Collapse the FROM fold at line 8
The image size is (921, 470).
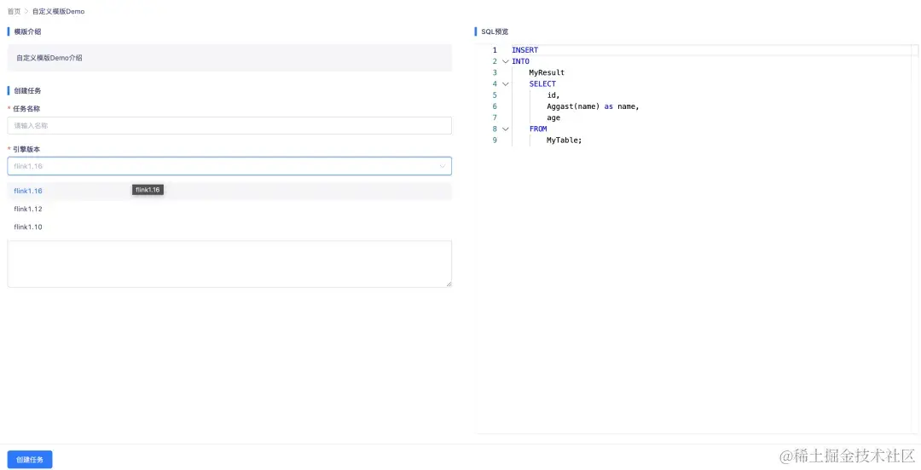tap(505, 129)
